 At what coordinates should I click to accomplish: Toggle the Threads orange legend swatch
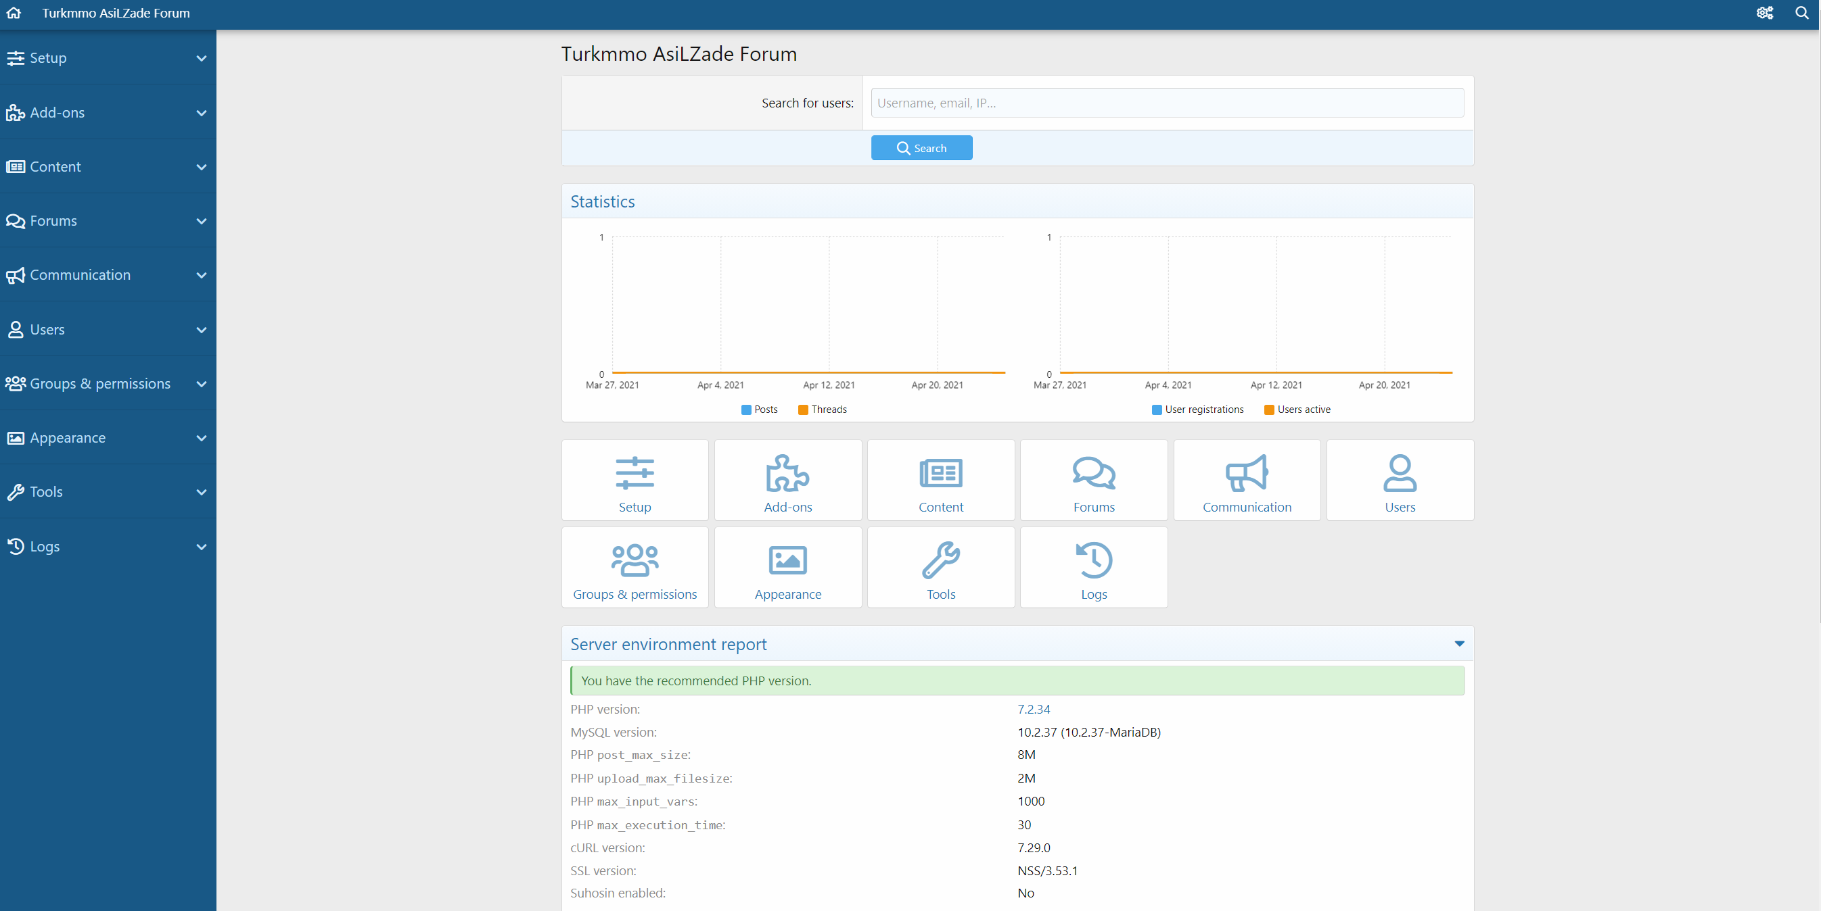point(803,410)
